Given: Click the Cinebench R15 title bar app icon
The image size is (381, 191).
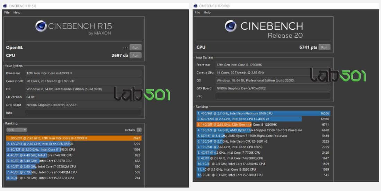Looking at the screenshot, I should (x=5, y=6).
